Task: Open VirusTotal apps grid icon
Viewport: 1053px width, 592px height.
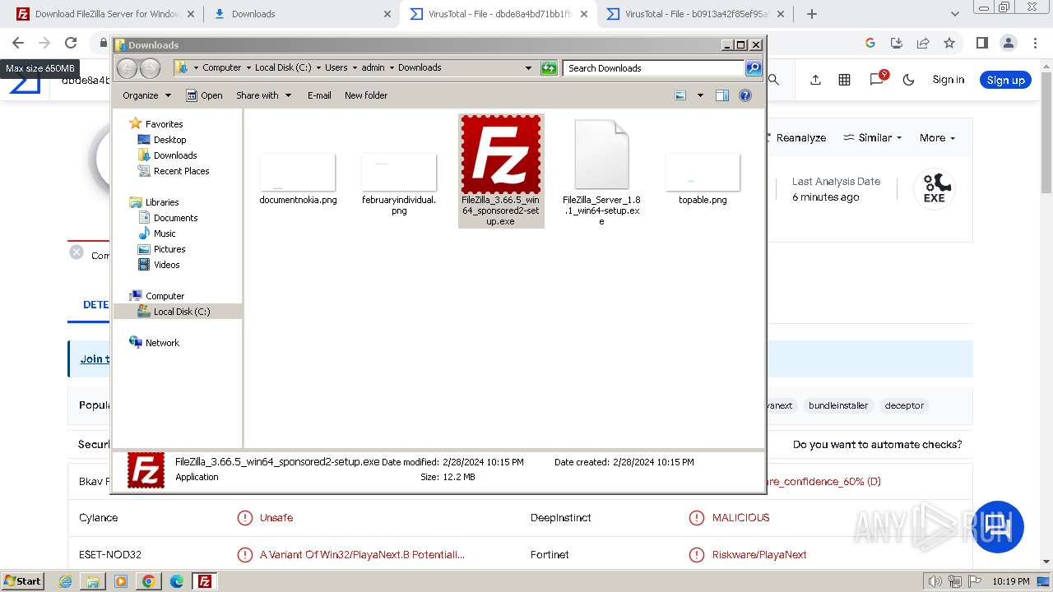Action: (844, 80)
